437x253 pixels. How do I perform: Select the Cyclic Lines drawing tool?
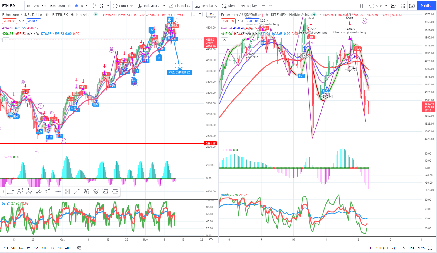click(67, 192)
